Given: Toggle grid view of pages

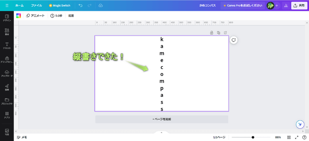Looking at the screenshot, I should (x=289, y=137).
